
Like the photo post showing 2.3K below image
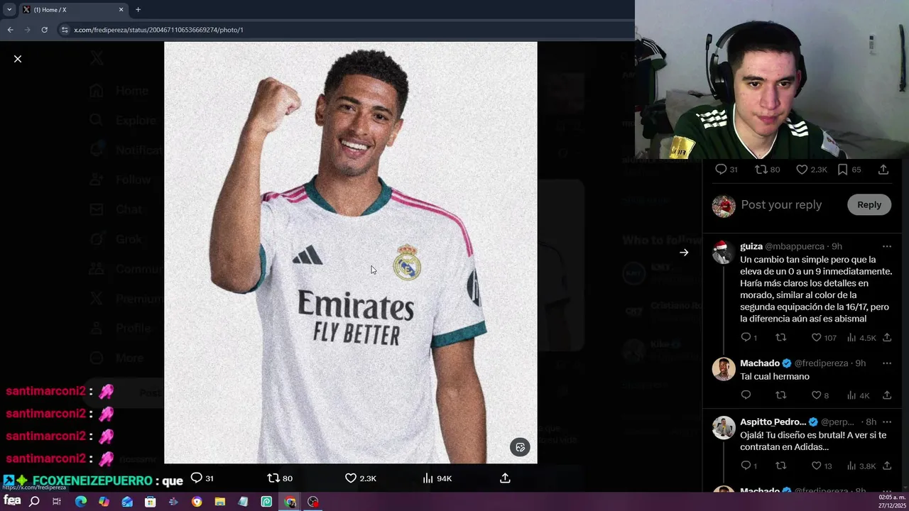(x=361, y=478)
